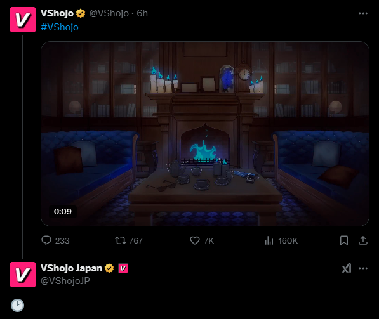Open the @VShojo handle link
Viewport: 379px width, 319px height.
point(109,13)
